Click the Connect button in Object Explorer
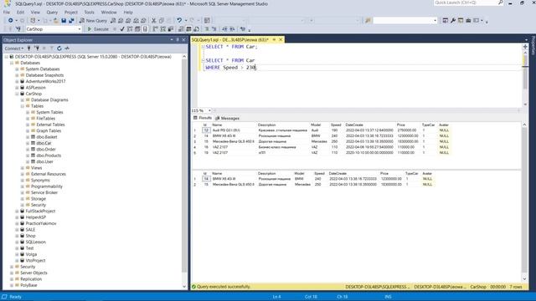536x301 pixels. [14, 48]
